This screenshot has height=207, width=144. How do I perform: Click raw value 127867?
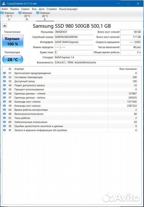(132, 94)
